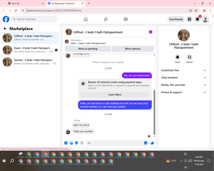
Task: Click the chat message scrollbar
Action: (x=154, y=112)
